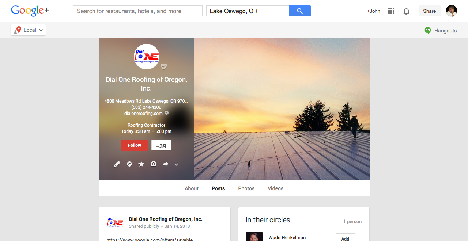Click the pencil edit icon on profile card
The width and height of the screenshot is (468, 241).
pyautogui.click(x=117, y=164)
